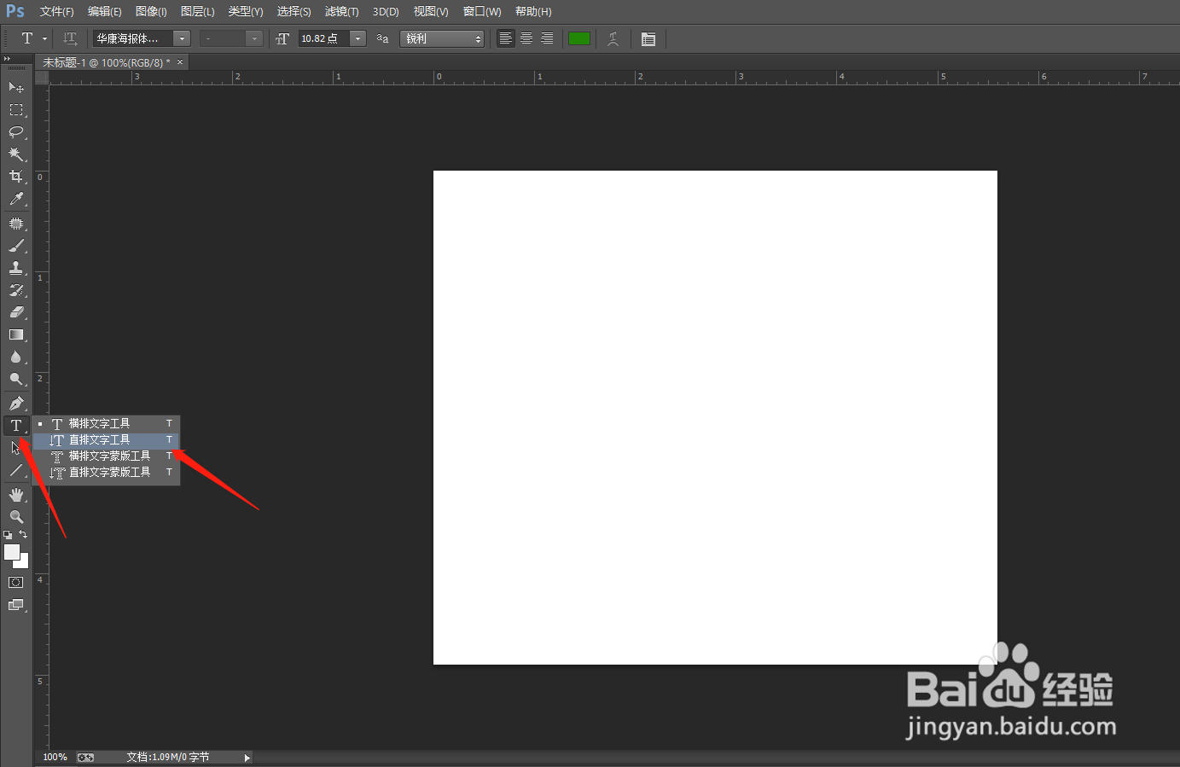Select the Blur tool

[16, 357]
